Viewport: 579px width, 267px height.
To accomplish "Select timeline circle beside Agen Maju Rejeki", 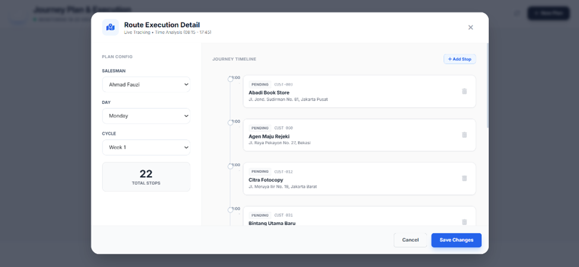I will point(231,123).
